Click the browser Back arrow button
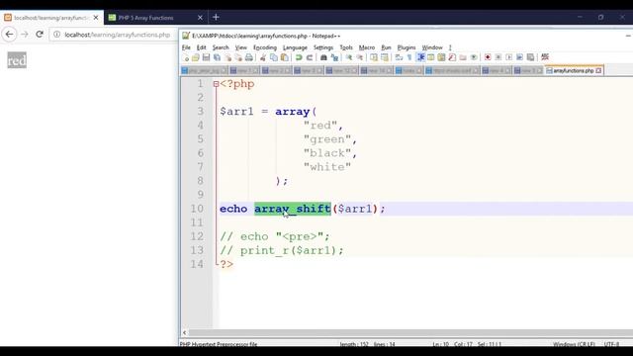 (x=9, y=35)
